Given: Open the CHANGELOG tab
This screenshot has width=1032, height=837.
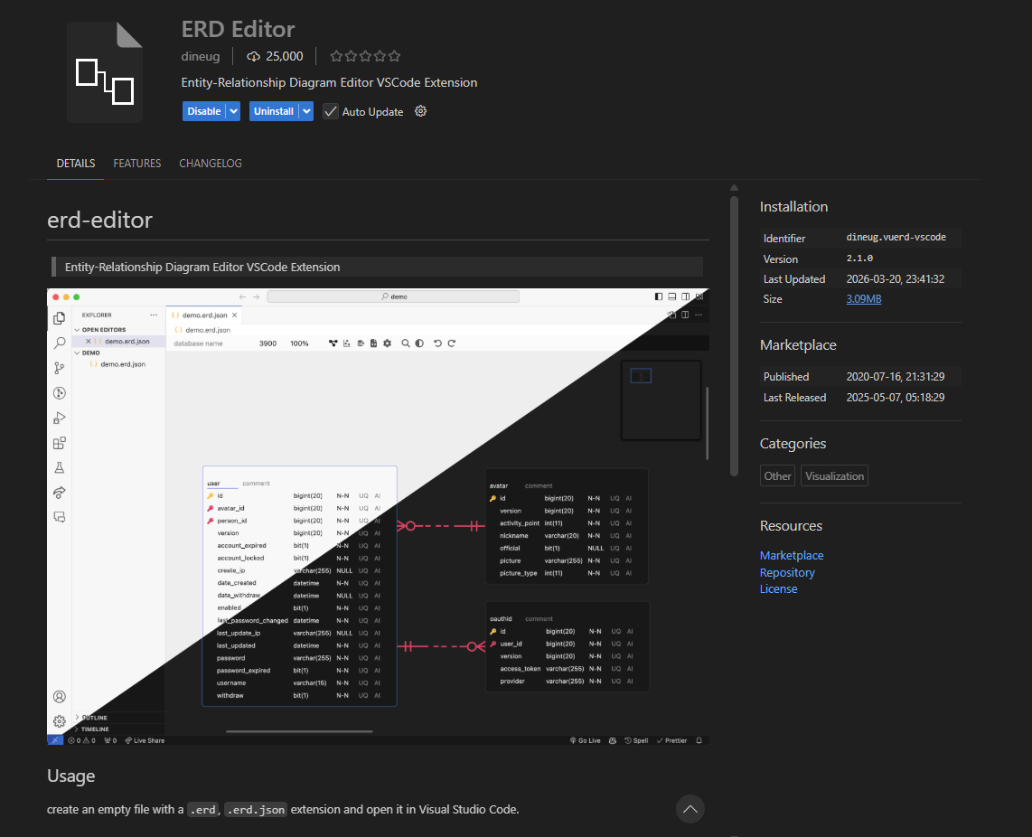Looking at the screenshot, I should coord(210,164).
